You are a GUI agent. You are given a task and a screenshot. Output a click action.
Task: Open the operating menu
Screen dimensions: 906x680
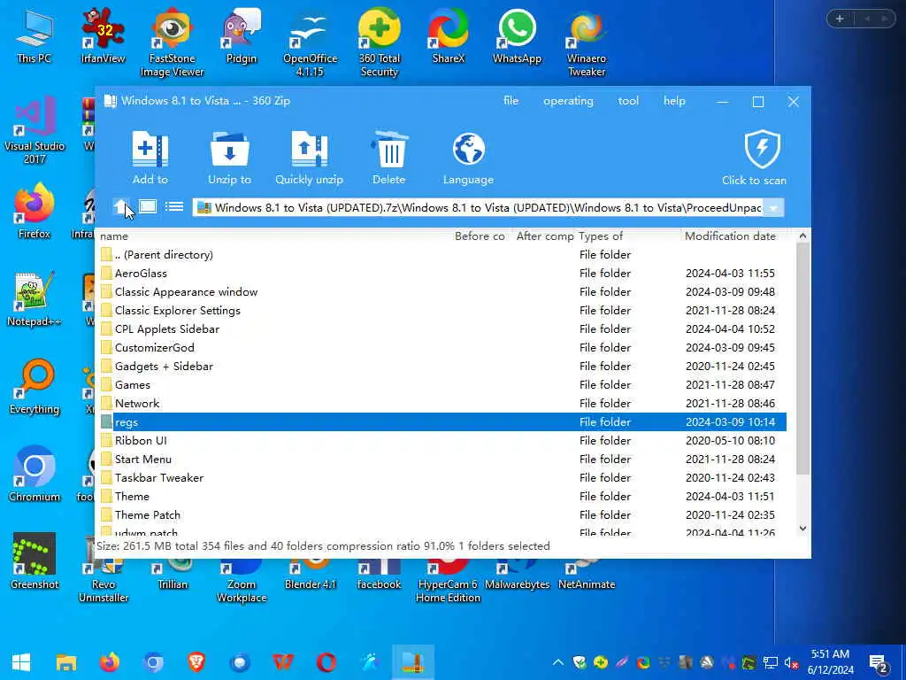click(x=568, y=101)
